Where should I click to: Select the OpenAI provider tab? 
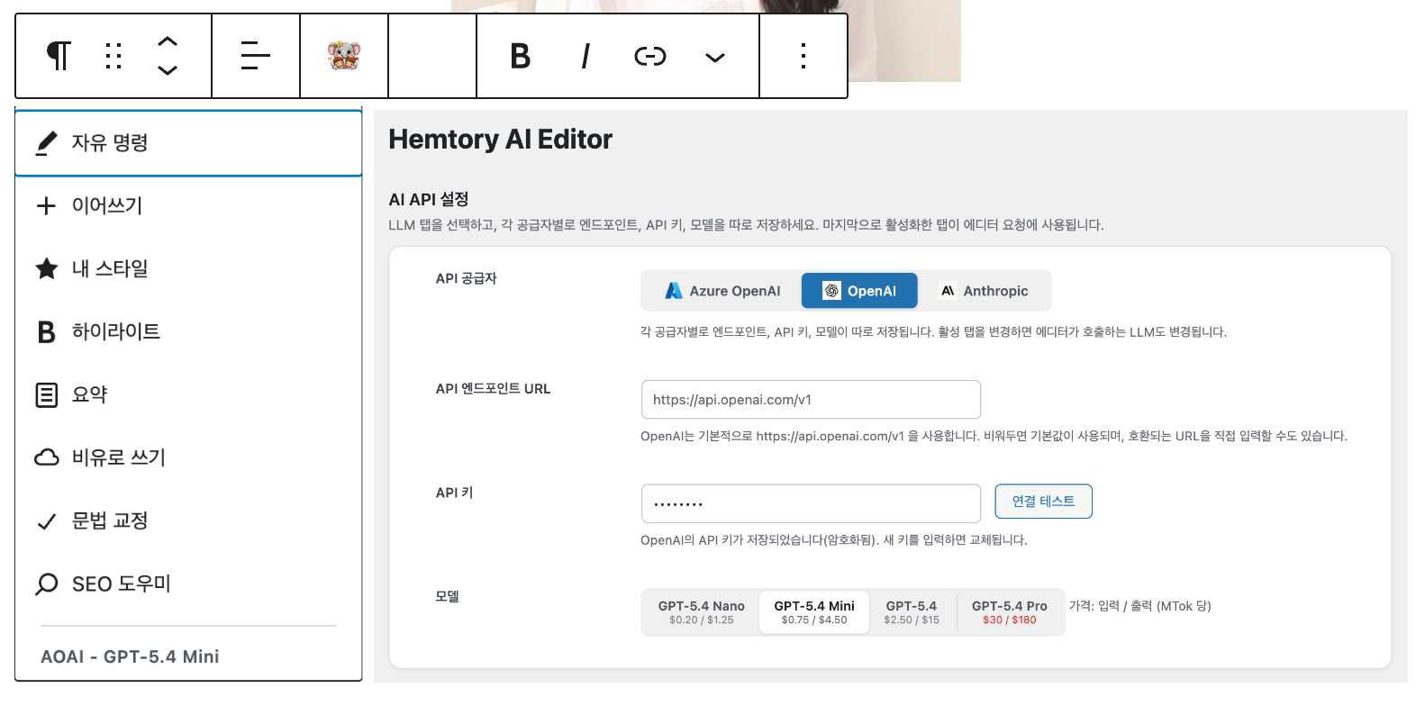coord(859,291)
